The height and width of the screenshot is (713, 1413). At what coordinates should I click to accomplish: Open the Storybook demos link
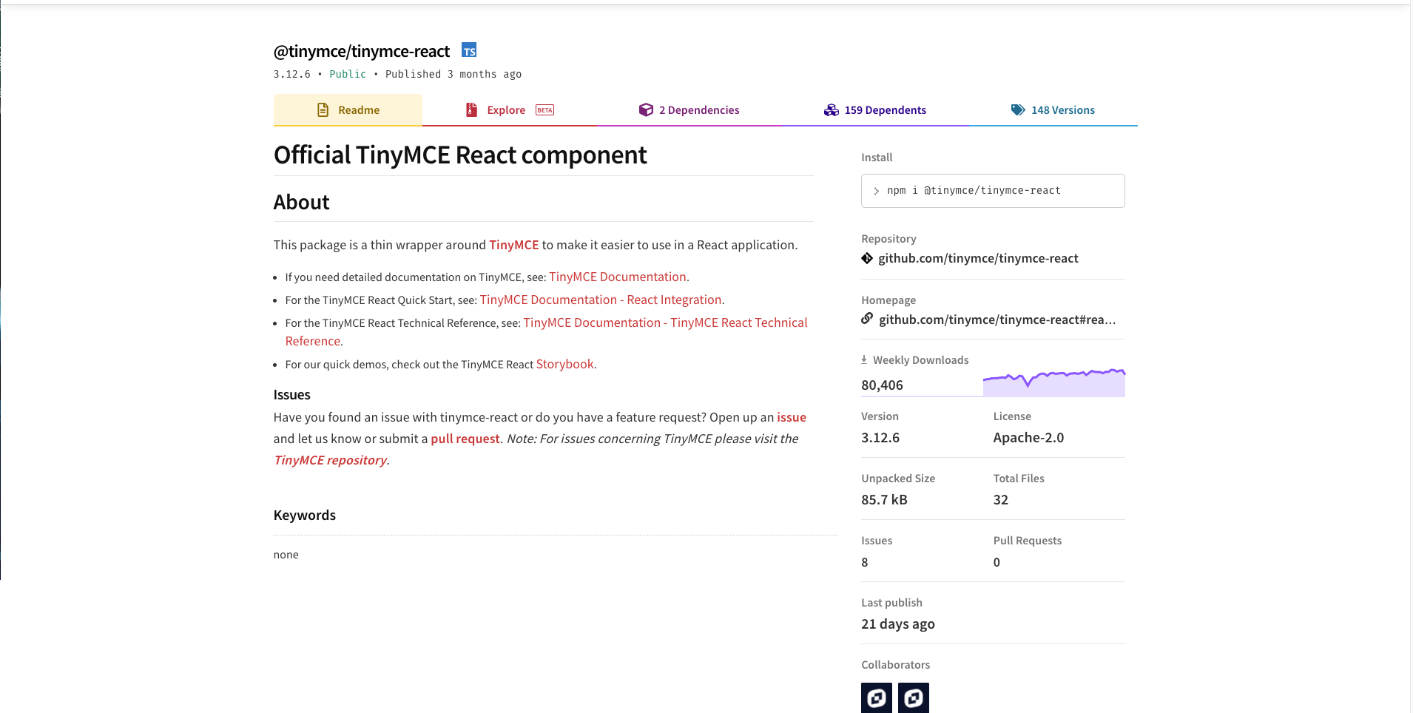click(565, 364)
